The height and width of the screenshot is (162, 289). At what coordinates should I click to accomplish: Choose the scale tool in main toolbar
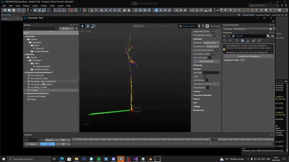point(44,10)
